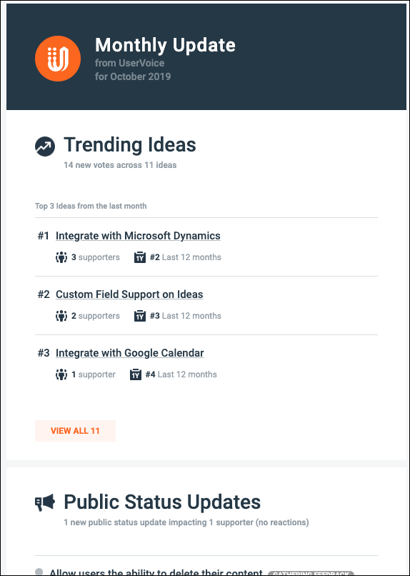Click the 1Y calendar icon beside #4 rank
This screenshot has height=576, width=410.
pos(136,374)
